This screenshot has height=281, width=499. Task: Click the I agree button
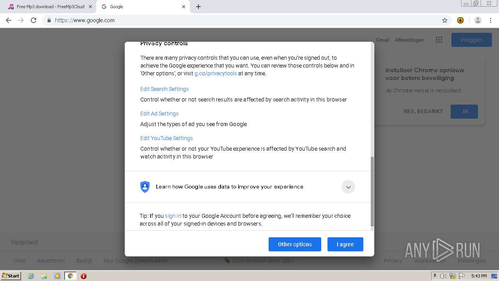pos(345,244)
